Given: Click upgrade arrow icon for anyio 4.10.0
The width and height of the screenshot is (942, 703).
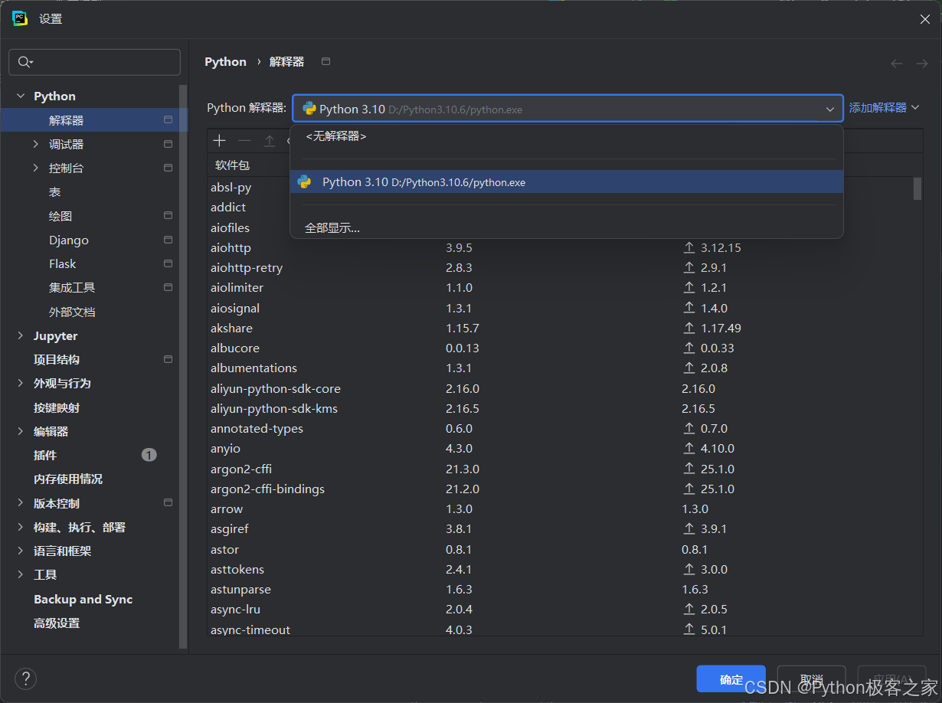Looking at the screenshot, I should tap(689, 448).
